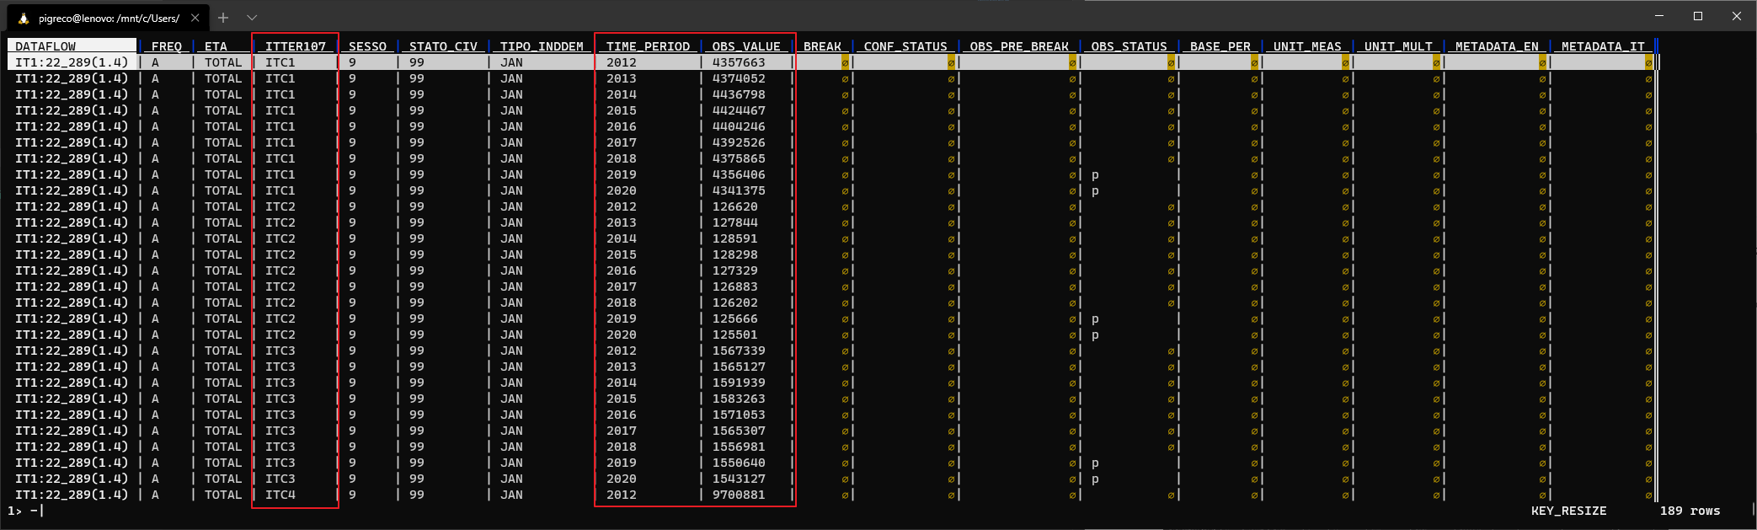Select the TIME_PERIOD column header
1757x530 pixels.
tap(648, 46)
